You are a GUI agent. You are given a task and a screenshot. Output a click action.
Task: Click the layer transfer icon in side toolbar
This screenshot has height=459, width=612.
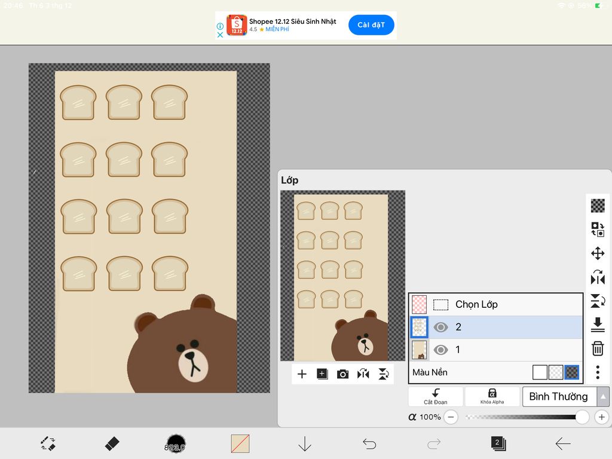(598, 229)
